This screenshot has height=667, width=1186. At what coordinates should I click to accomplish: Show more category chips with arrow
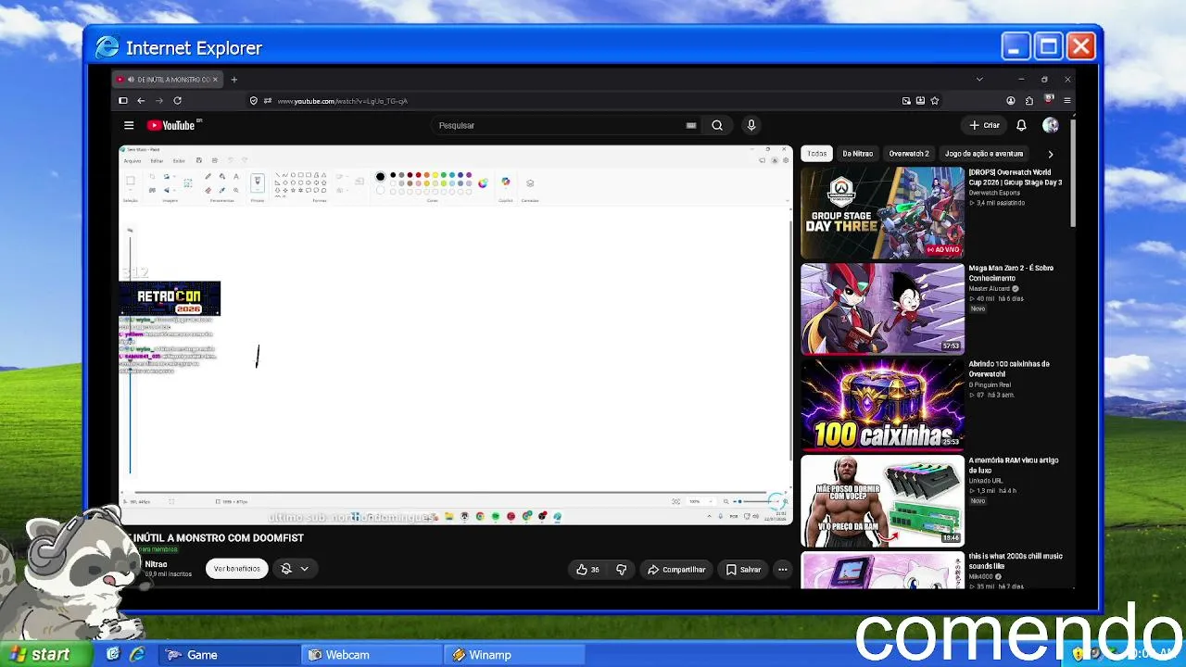tap(1050, 154)
